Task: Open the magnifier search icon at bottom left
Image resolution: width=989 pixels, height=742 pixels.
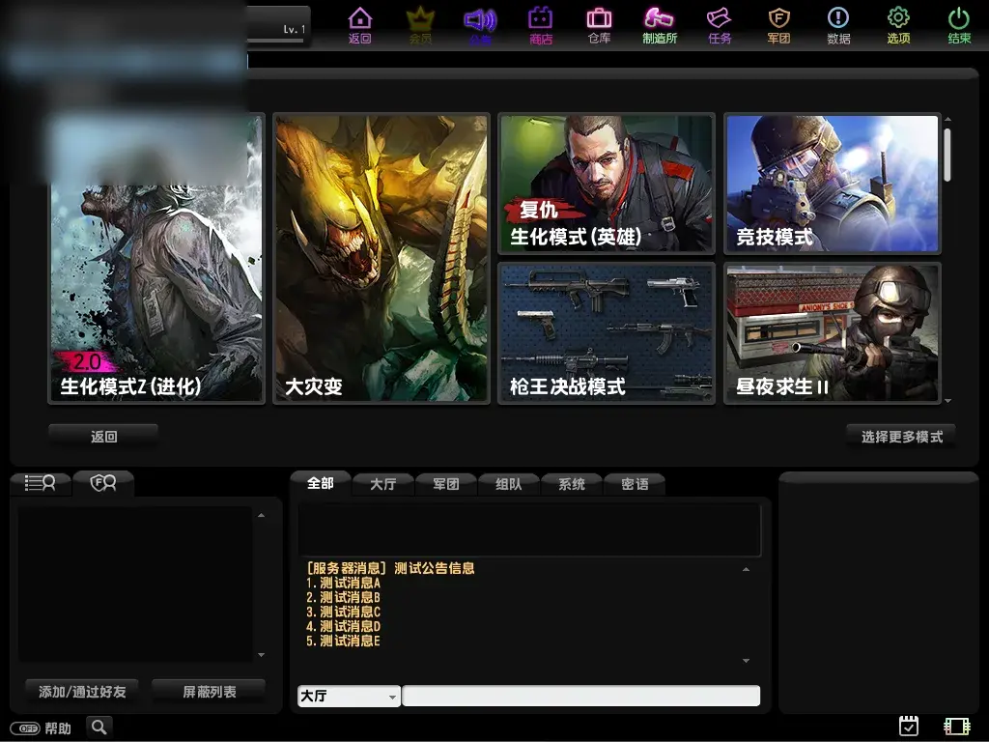Action: (99, 728)
